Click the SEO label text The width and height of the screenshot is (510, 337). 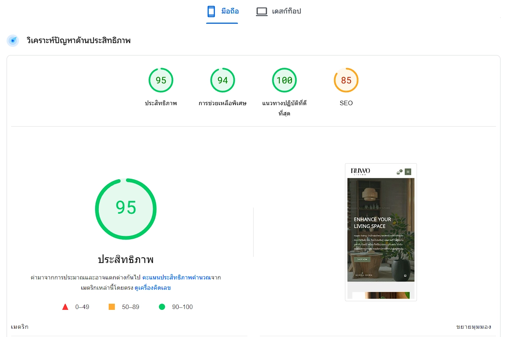point(346,103)
